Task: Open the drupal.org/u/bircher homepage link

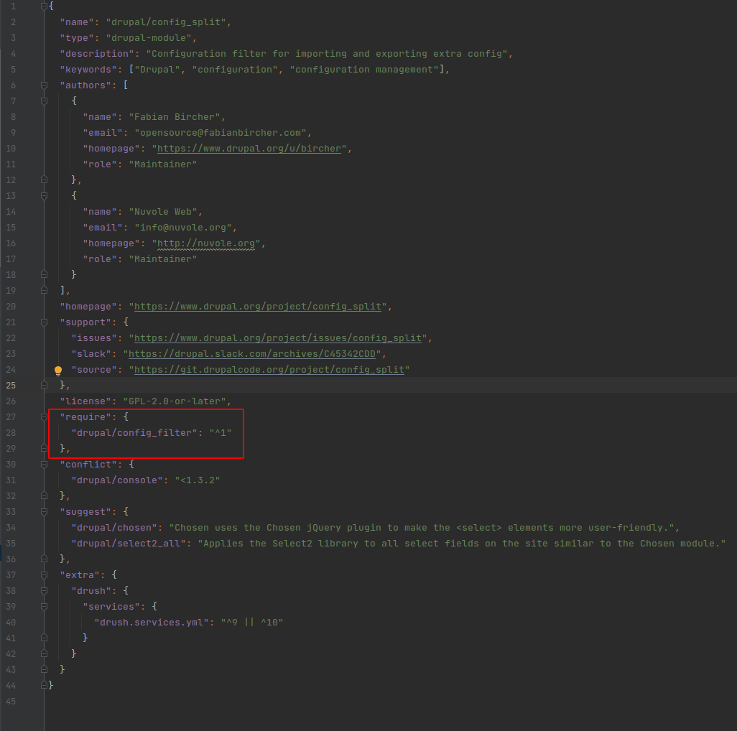Action: tap(249, 149)
